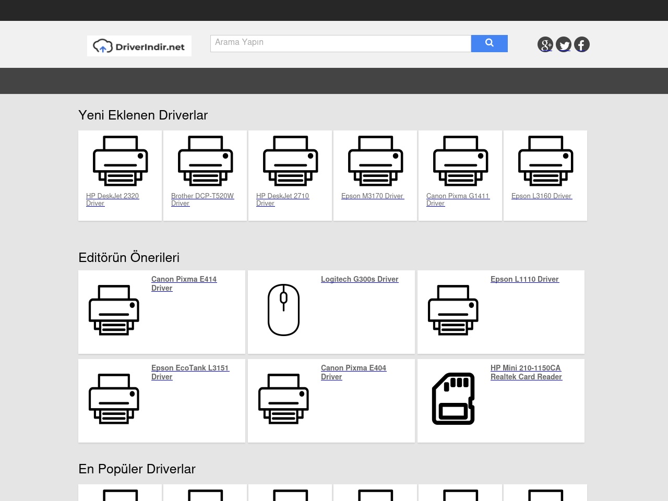
Task: Click mouse icon beside Logitech G300s
Action: (x=283, y=310)
